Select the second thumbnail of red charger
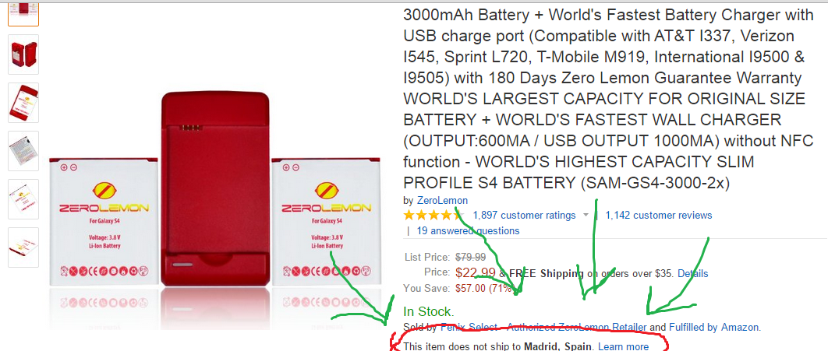This screenshot has height=351, width=828. (23, 54)
